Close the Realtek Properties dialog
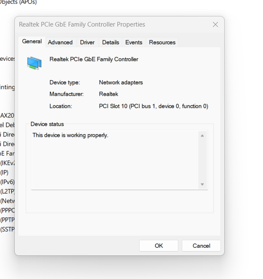The height and width of the screenshot is (279, 263). tap(215, 24)
